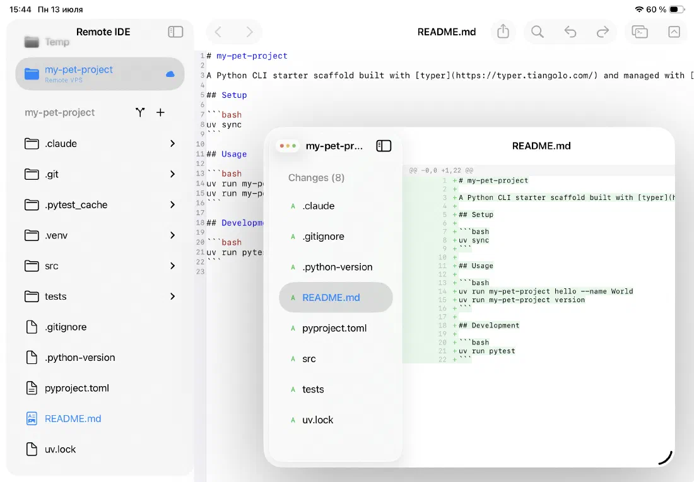Open the git branch icon beside my-pet-project

tap(140, 112)
